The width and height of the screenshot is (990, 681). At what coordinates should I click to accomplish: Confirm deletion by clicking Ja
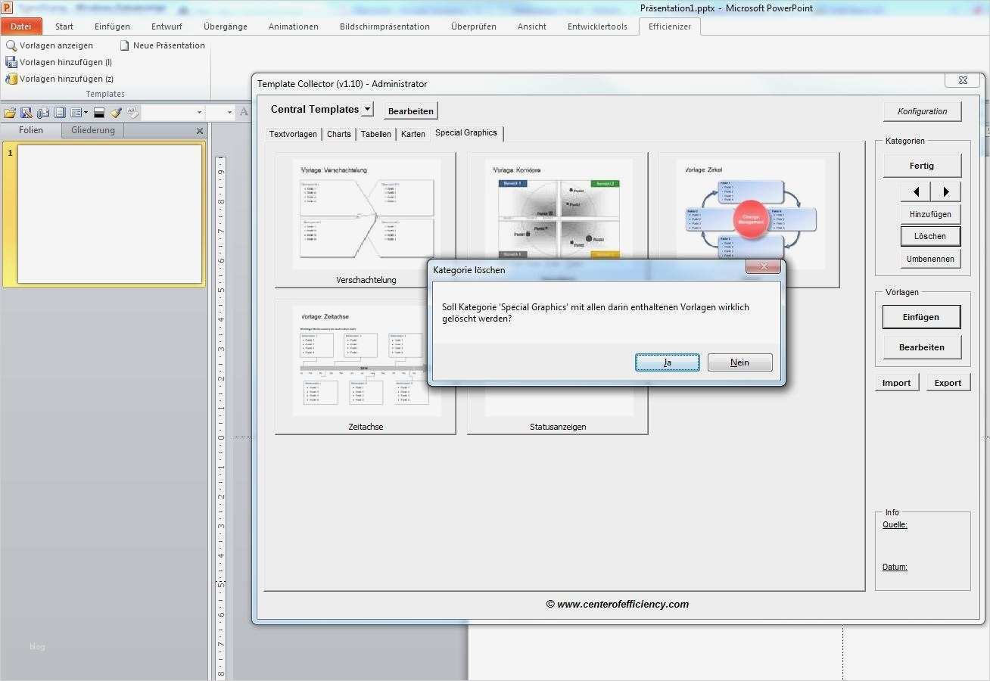[667, 362]
